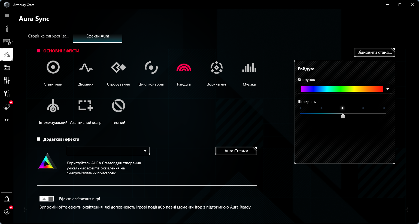
Task: Click the Aura Sync triangle sidebar icon
Action: click(x=7, y=55)
